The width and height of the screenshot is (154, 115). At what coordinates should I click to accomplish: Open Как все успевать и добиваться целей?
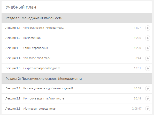(48, 88)
